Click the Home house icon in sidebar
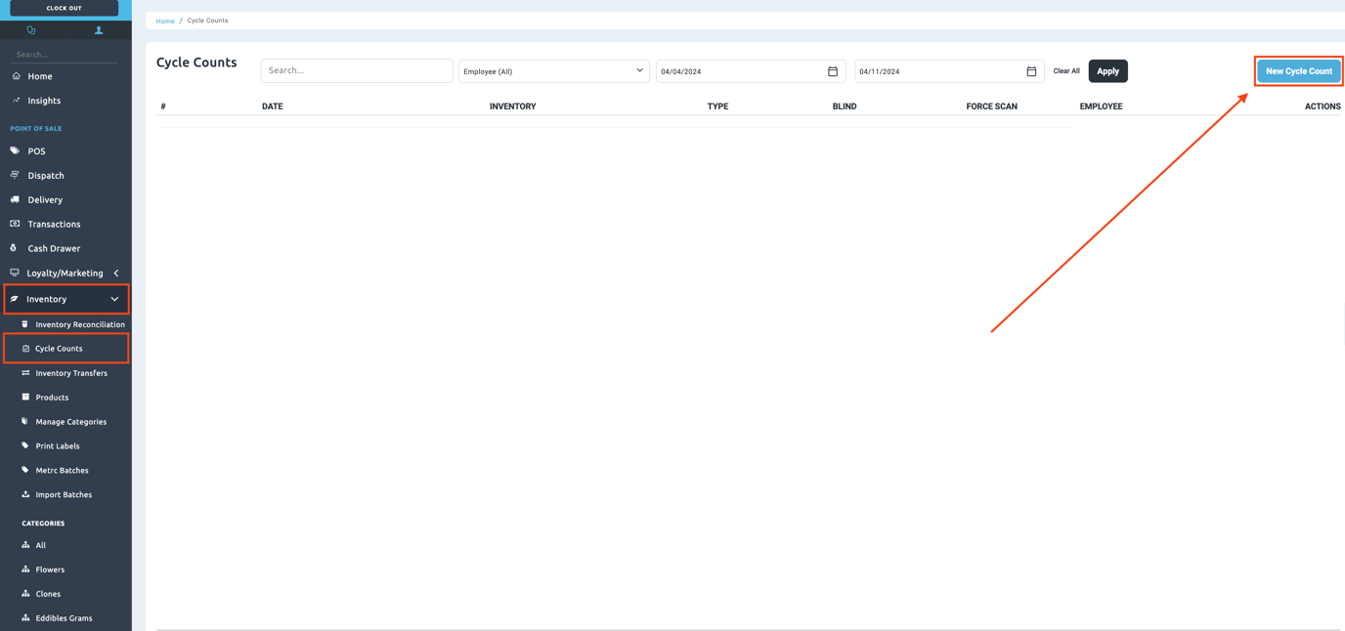1345x631 pixels. [x=16, y=76]
